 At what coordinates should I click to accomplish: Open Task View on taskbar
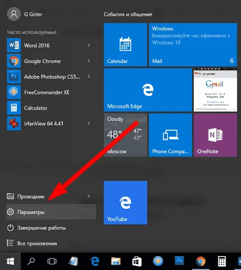pos(52,261)
